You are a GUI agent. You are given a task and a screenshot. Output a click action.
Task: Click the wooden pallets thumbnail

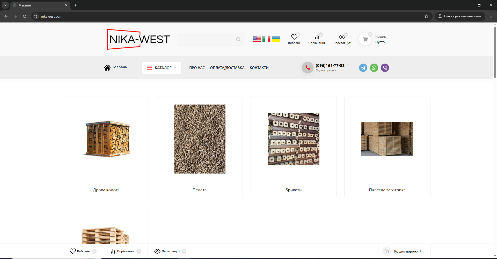(106, 235)
